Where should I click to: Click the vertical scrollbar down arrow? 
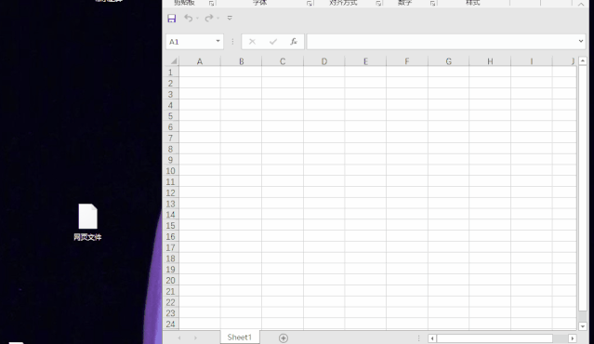[x=583, y=325]
